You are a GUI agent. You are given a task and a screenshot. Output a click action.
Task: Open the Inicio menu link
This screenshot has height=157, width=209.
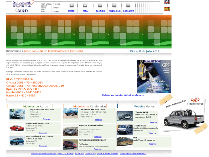pyautogui.click(x=71, y=11)
